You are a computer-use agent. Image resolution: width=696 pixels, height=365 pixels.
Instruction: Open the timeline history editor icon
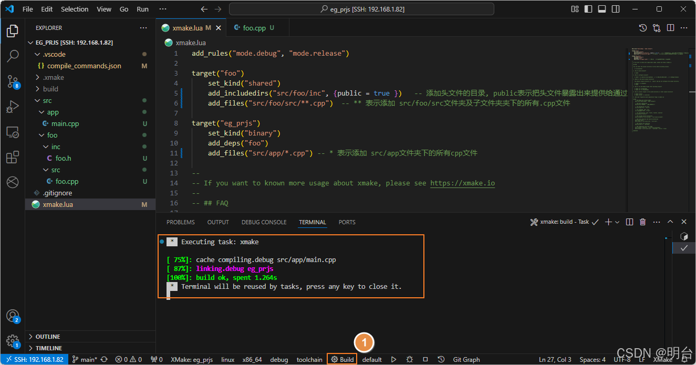pos(642,28)
